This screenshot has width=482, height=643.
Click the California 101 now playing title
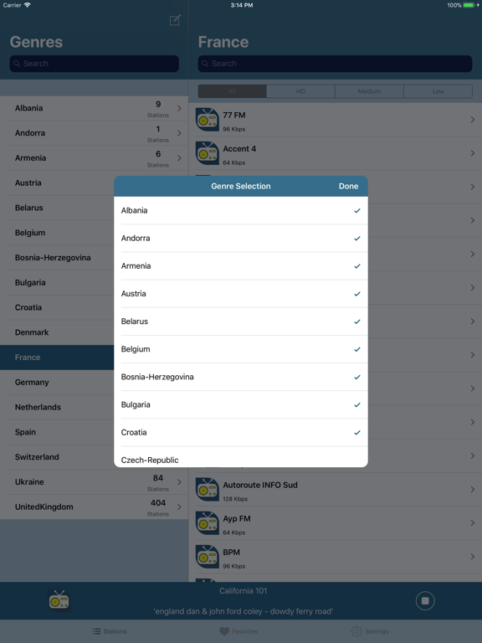243,591
